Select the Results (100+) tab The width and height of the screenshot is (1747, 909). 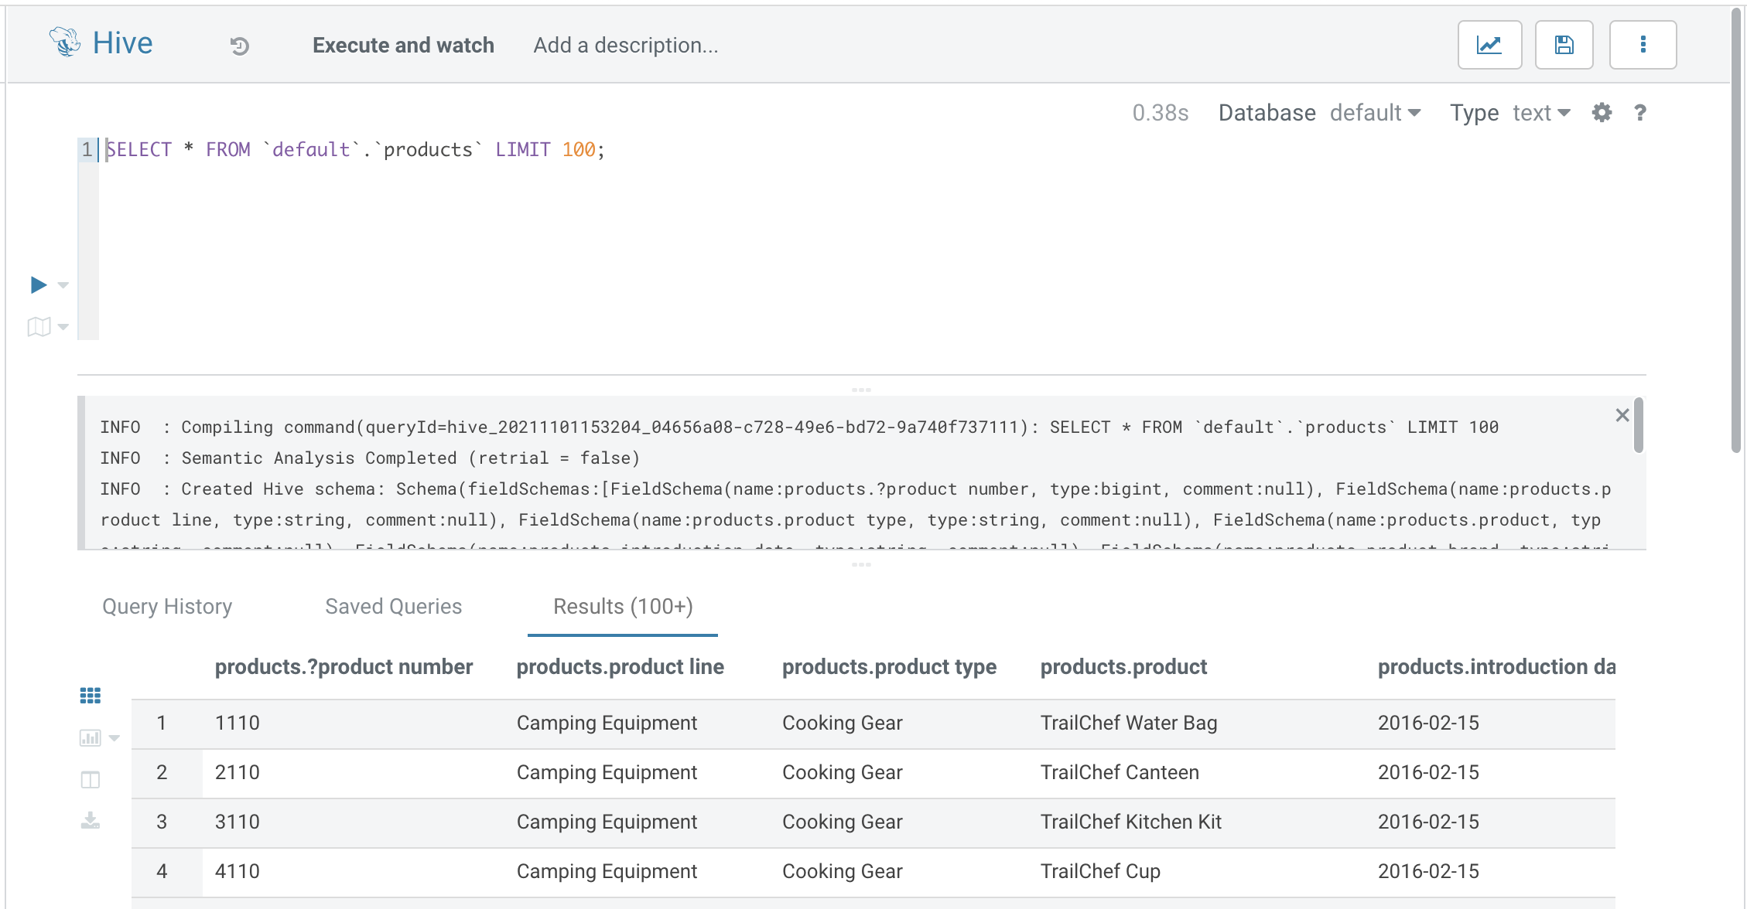(623, 607)
